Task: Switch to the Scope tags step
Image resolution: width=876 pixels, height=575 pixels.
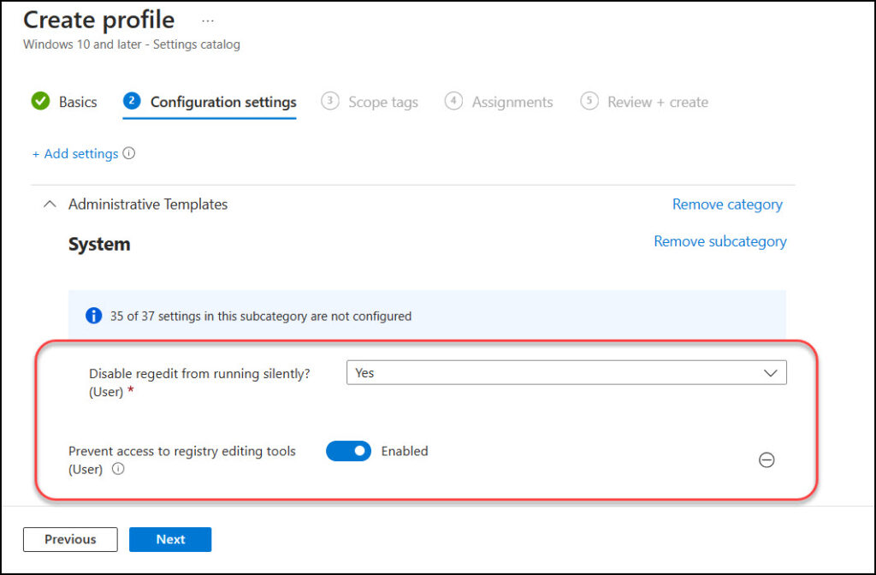Action: tap(370, 102)
